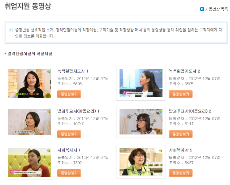Play 방과후교사(아동요리) 1 with 동영상보기 button
The height and width of the screenshot is (185, 230).
[x=69, y=134]
